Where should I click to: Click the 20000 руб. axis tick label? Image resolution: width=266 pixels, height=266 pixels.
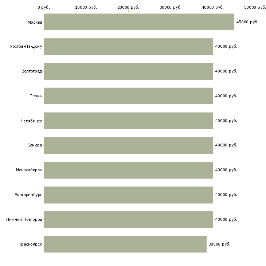point(128,7)
